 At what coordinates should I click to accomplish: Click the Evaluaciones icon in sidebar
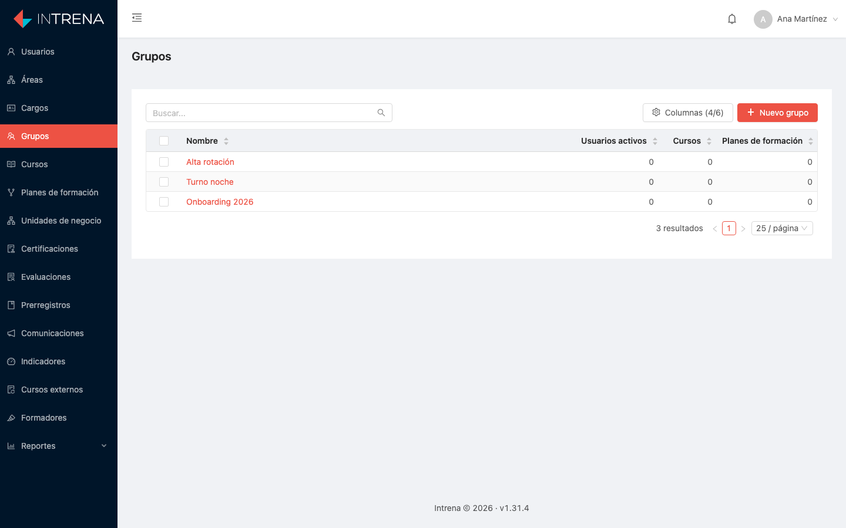pos(11,277)
